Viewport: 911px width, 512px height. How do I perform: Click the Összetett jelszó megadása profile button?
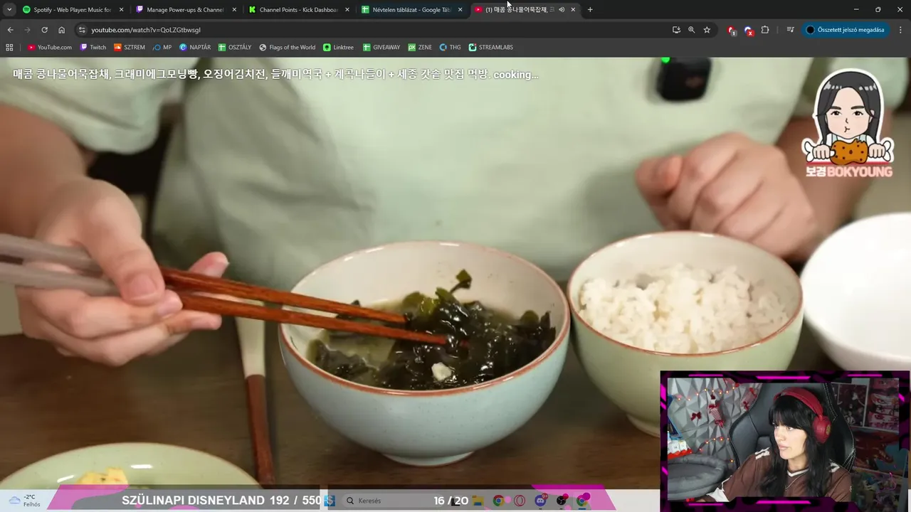click(845, 30)
